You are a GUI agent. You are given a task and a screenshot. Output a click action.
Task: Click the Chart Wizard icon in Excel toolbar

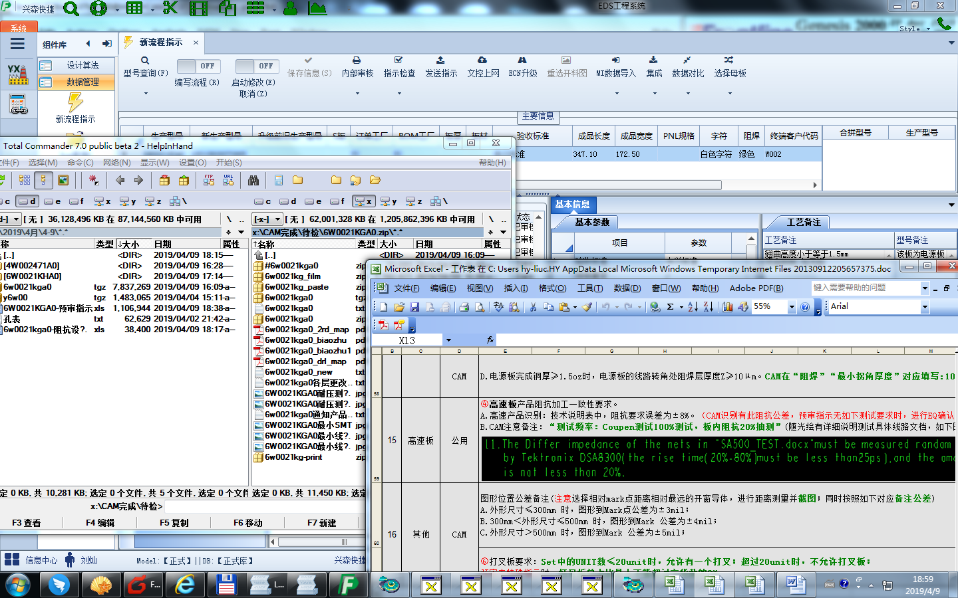tap(728, 307)
